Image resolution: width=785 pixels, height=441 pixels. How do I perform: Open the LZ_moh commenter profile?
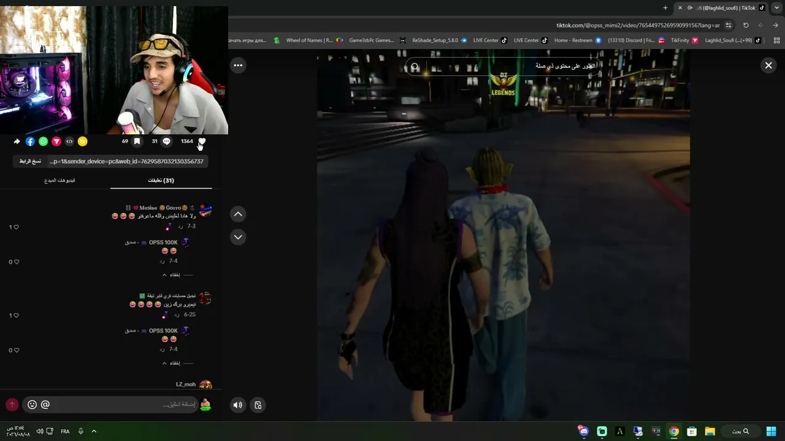point(186,385)
